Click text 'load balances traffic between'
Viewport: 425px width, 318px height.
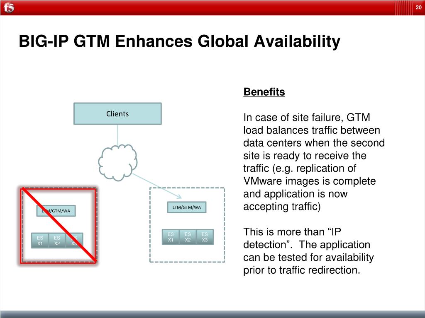click(312, 130)
